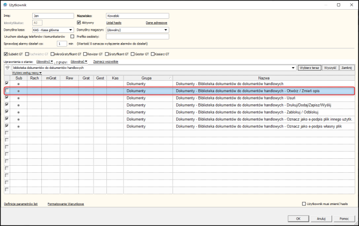Select row 'Biblioteka dokumentów do dokumentów handlowych - Usuń'
This screenshot has width=359, height=226.
pyautogui.click(x=180, y=98)
